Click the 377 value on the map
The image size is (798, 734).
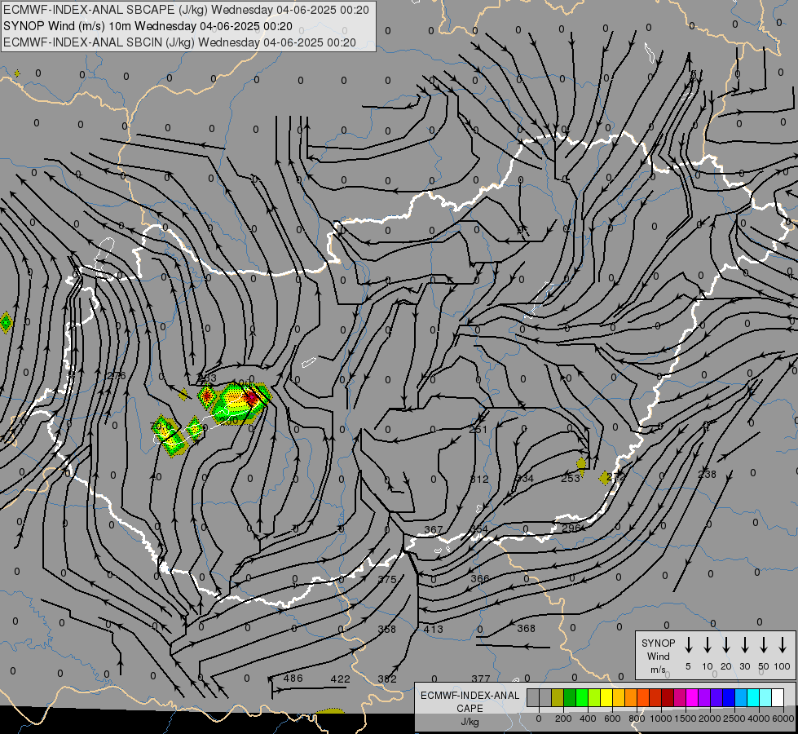click(x=480, y=679)
